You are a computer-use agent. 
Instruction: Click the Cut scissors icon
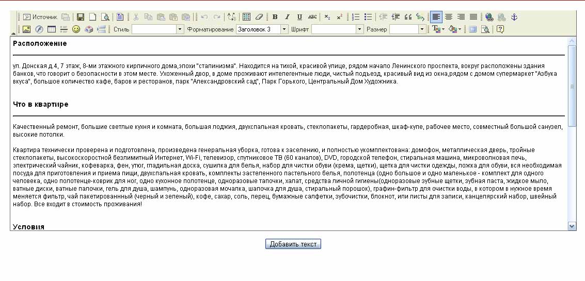click(136, 17)
